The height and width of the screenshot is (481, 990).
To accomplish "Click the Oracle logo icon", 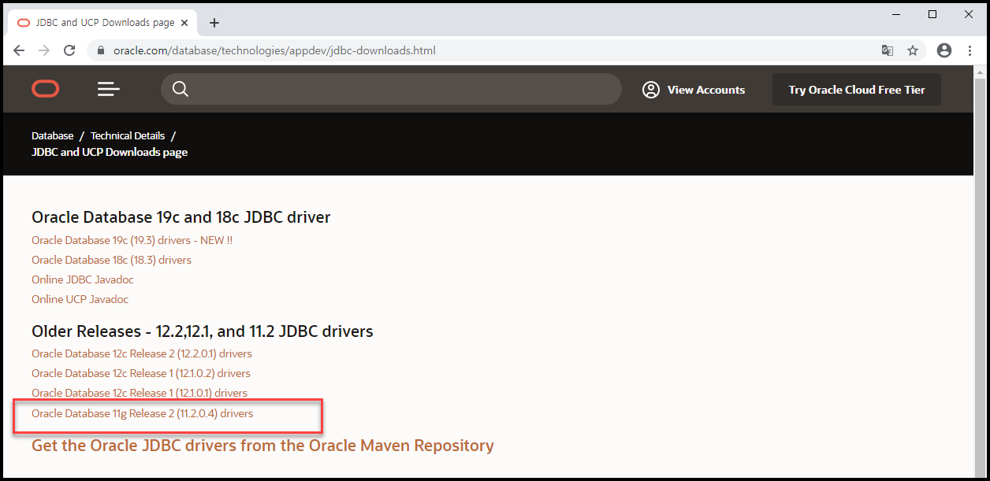I will tap(46, 89).
